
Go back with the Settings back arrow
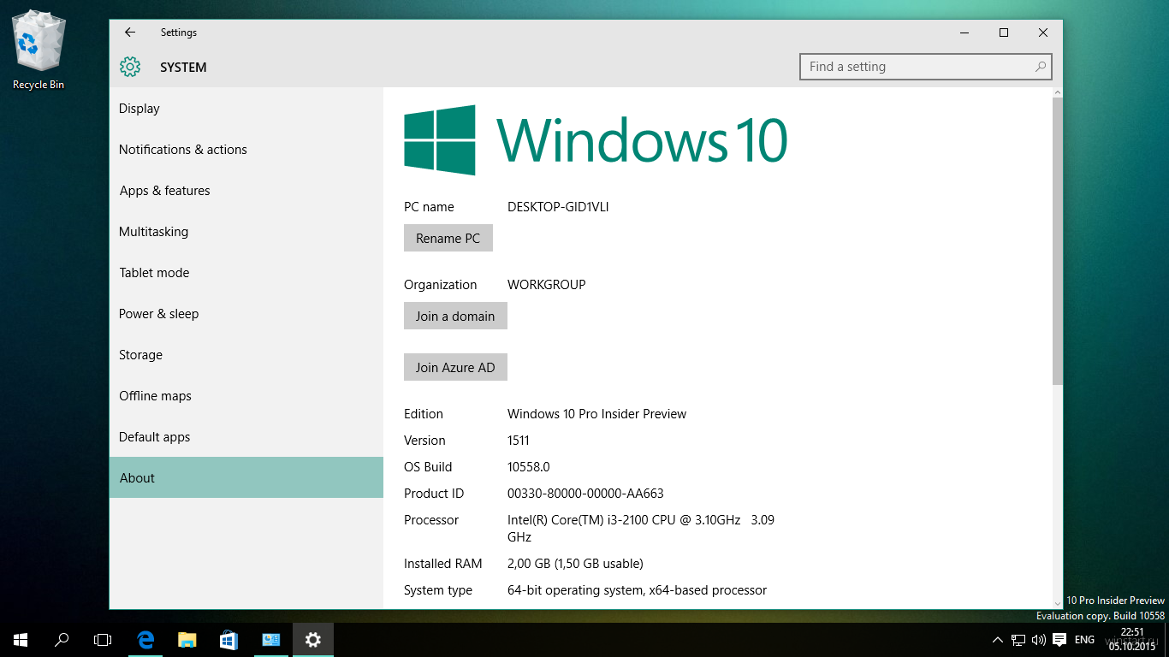[130, 33]
